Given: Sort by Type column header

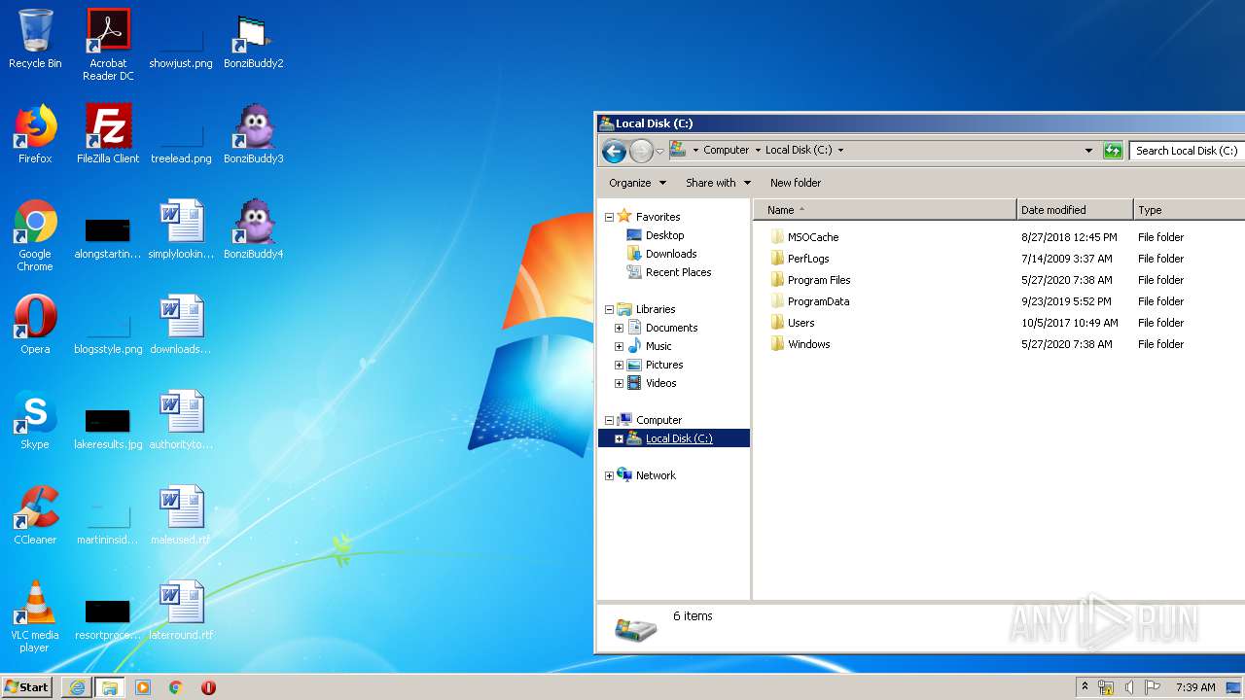Looking at the screenshot, I should [x=1189, y=210].
